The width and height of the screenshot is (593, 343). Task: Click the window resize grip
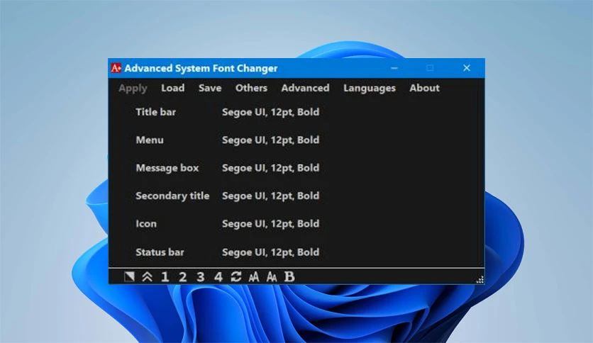coord(480,279)
